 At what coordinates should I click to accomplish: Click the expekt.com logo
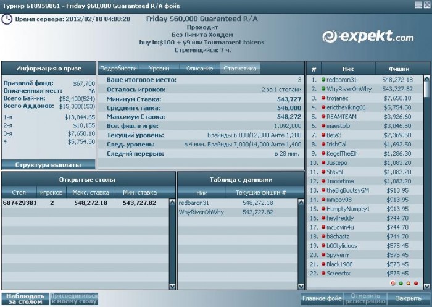pos(368,37)
